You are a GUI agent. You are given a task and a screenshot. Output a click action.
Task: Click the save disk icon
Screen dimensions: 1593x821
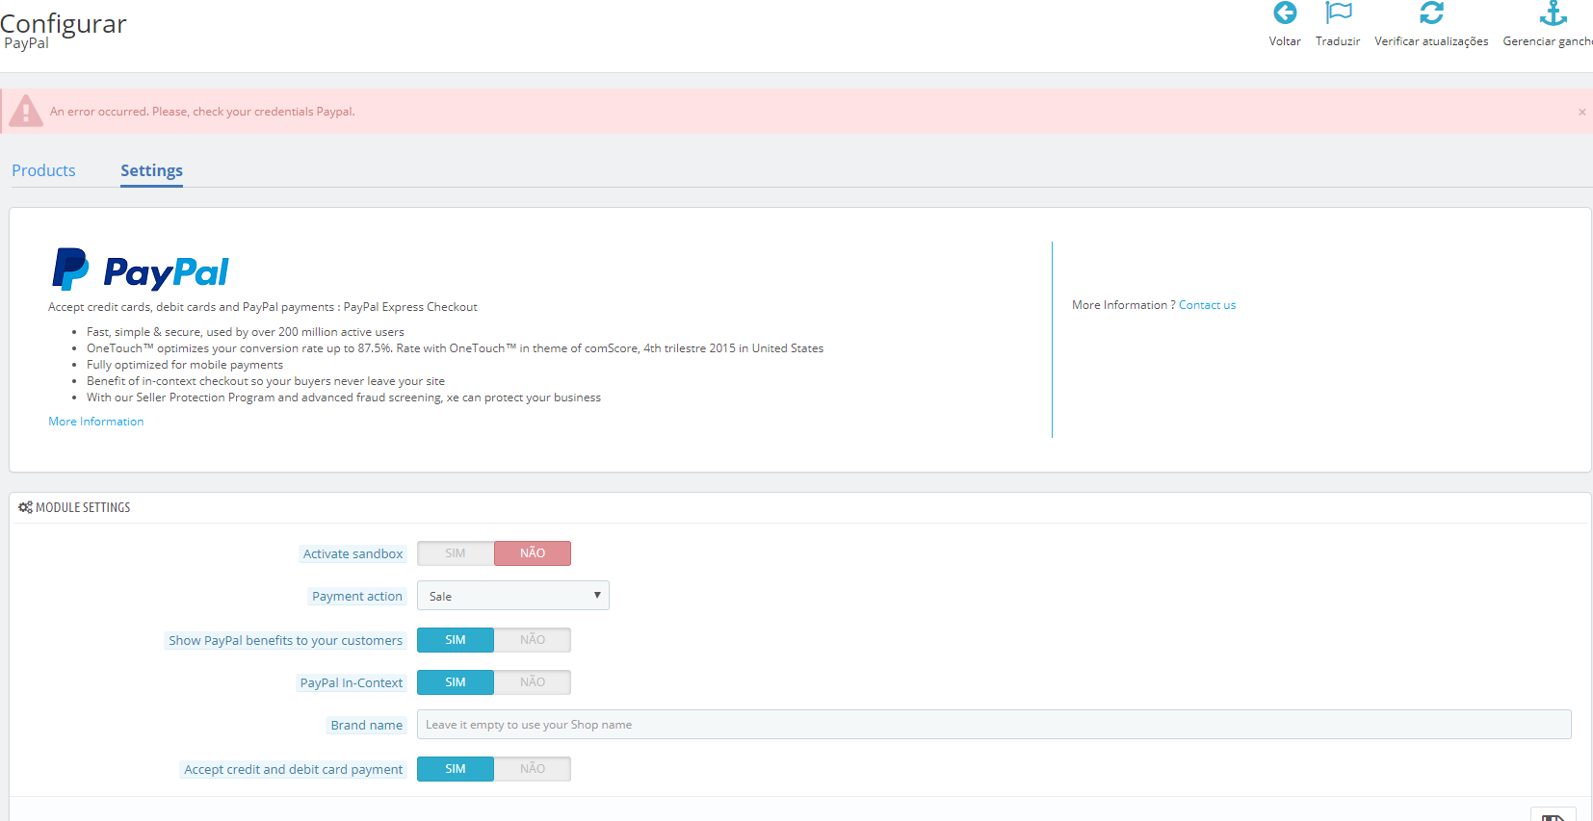pyautogui.click(x=1553, y=816)
